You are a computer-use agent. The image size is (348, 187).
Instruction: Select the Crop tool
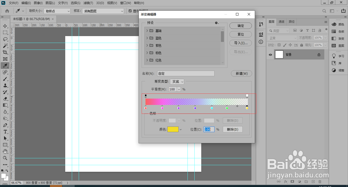[x=5, y=52]
